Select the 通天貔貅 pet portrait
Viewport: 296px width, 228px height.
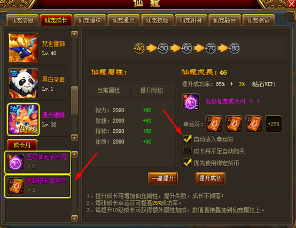coord(23,120)
